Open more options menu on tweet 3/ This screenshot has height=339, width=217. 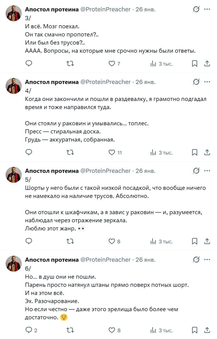coord(207,10)
